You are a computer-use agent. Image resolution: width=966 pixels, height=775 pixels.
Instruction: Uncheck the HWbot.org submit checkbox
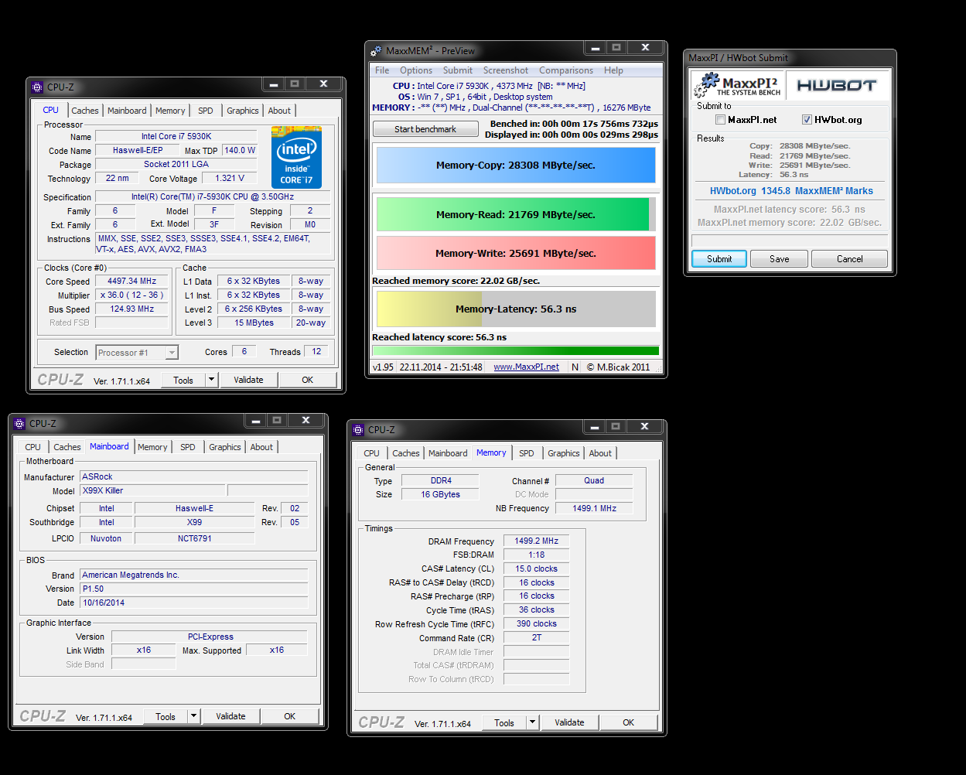pyautogui.click(x=807, y=120)
